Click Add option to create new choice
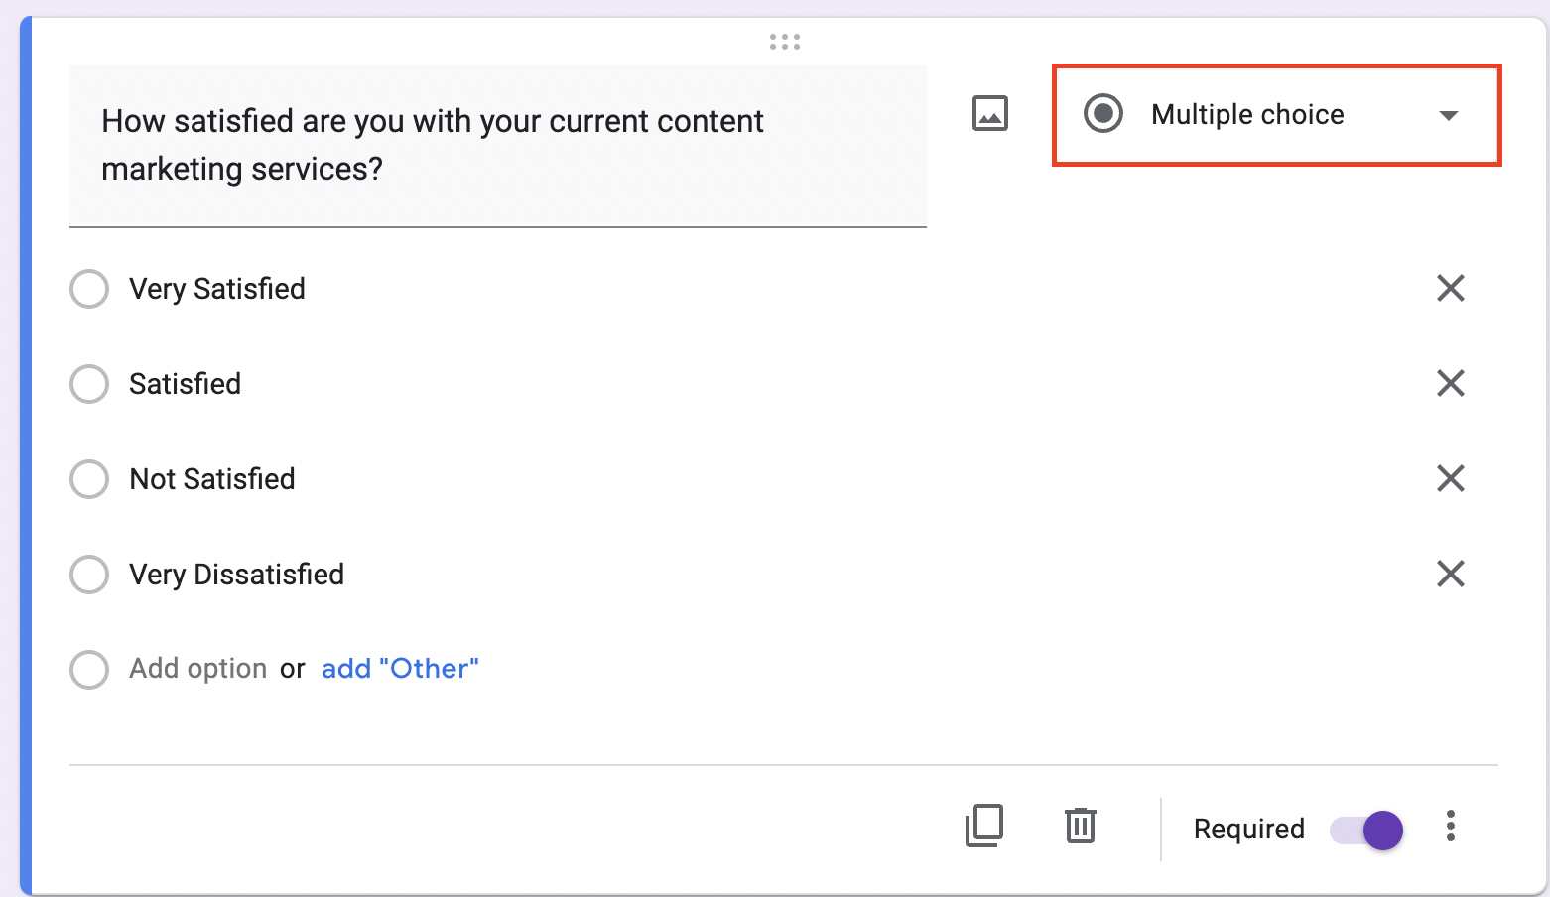The image size is (1550, 897). coord(198,669)
